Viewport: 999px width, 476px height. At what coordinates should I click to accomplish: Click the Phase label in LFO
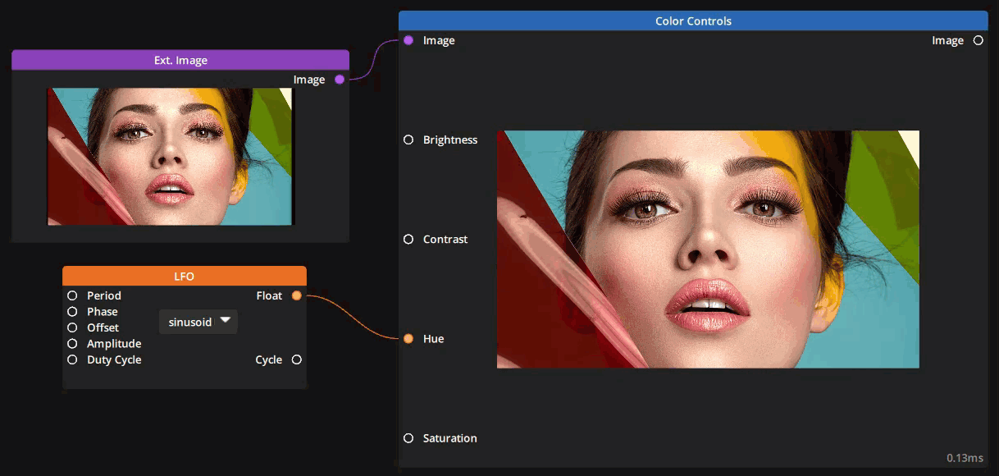[x=103, y=312]
